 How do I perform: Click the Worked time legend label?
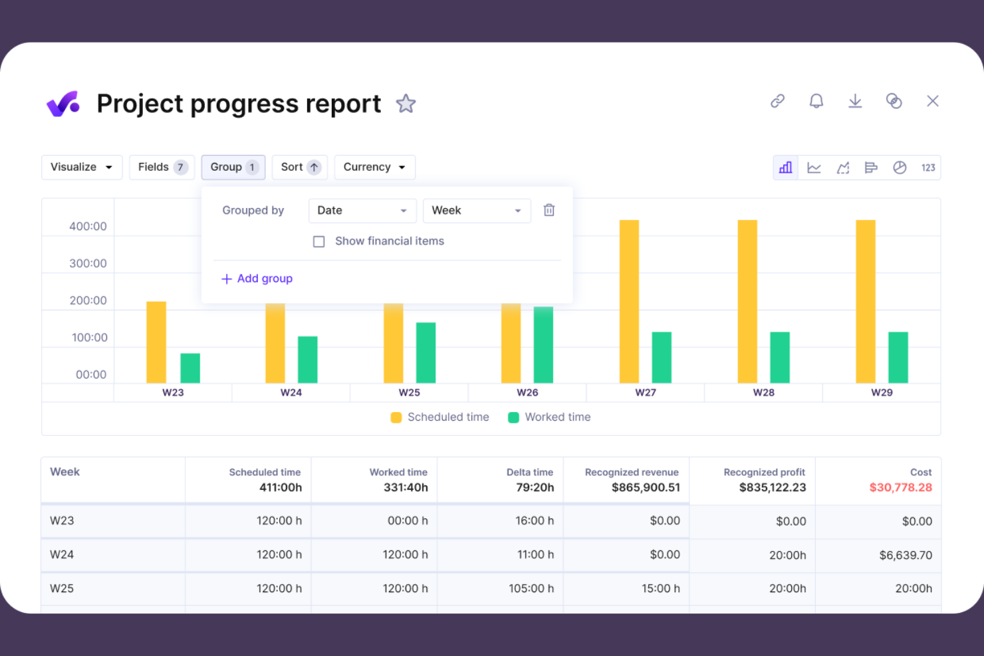(x=558, y=417)
